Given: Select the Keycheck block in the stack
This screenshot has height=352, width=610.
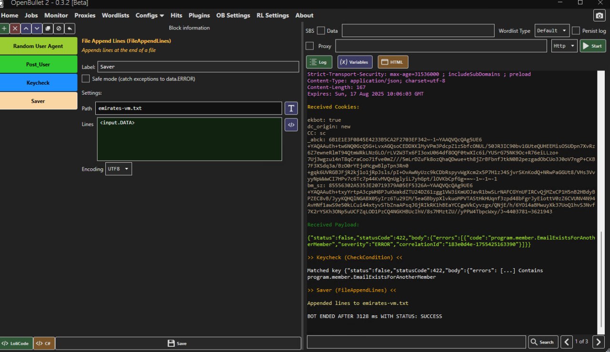Looking at the screenshot, I should point(38,83).
